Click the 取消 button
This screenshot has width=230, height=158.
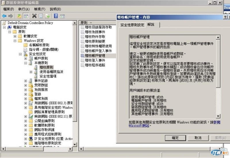(198, 138)
